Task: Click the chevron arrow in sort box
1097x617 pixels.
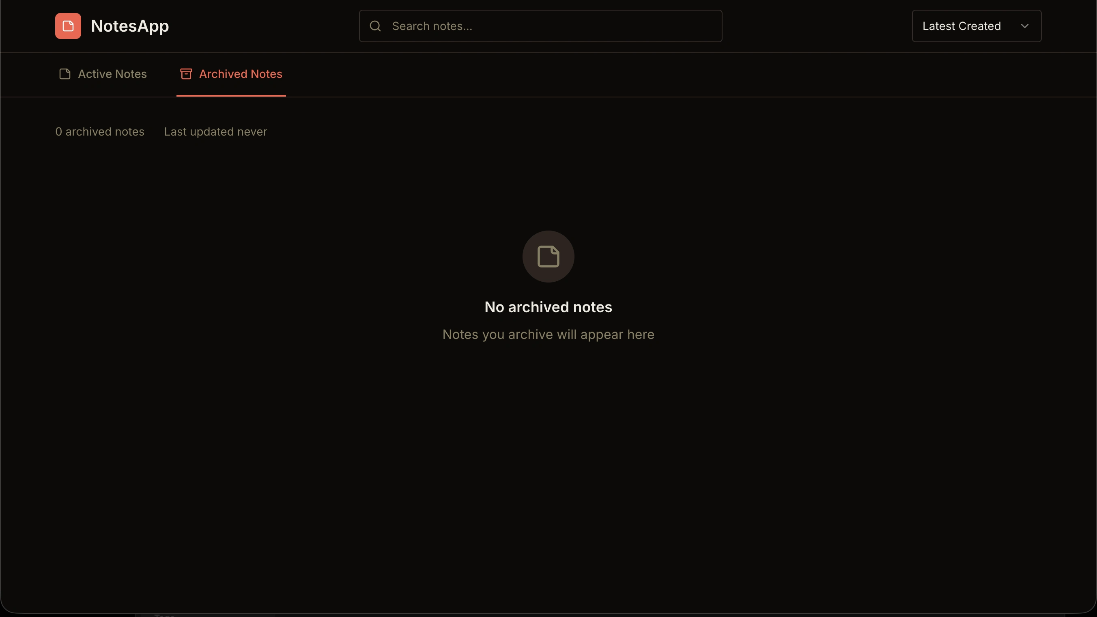Action: (1025, 26)
